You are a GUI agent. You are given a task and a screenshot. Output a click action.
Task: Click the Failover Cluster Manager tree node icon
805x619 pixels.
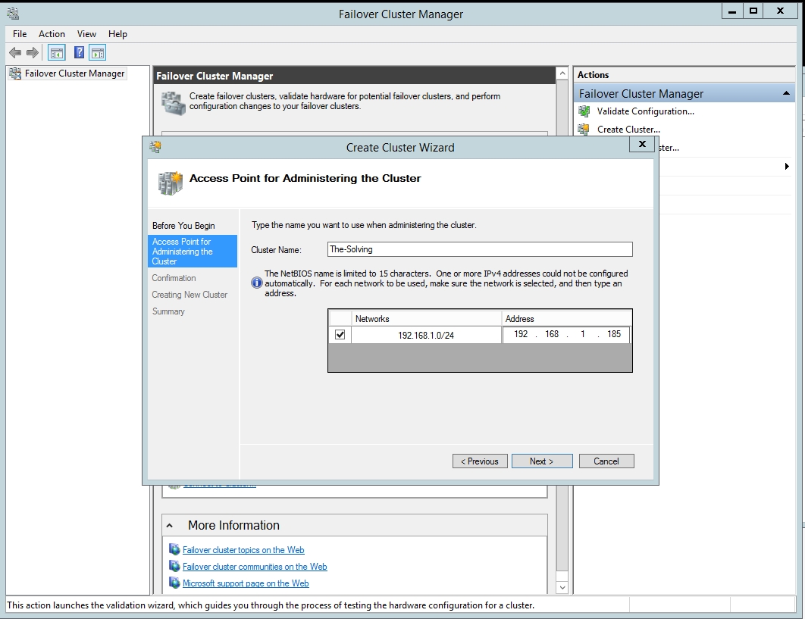15,73
